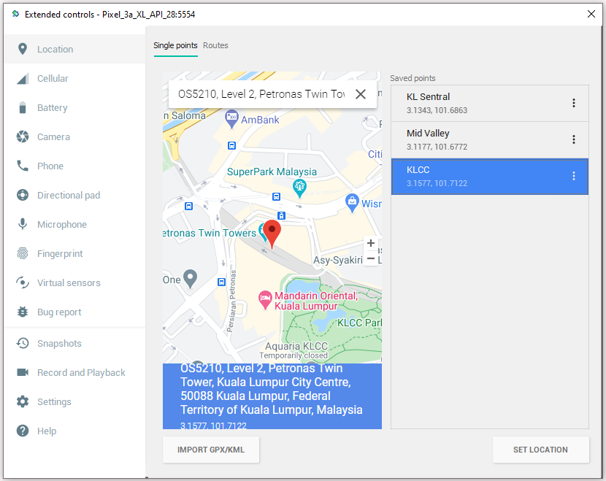Image resolution: width=606 pixels, height=481 pixels.
Task: Switch to the Routes tab
Action: (x=215, y=45)
